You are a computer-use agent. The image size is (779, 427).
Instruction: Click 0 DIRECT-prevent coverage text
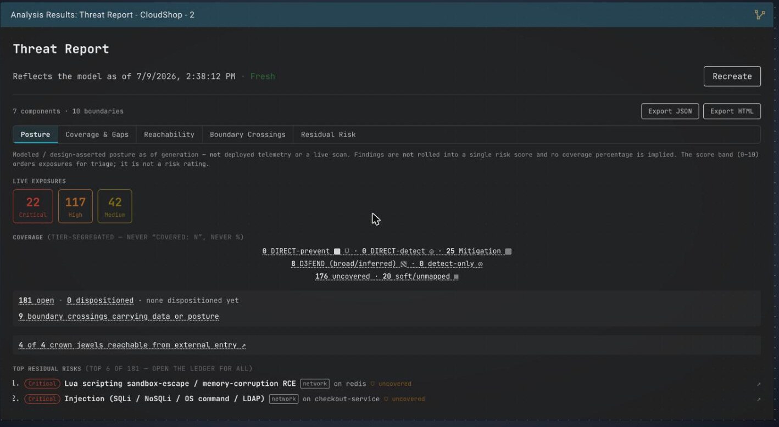pyautogui.click(x=296, y=251)
